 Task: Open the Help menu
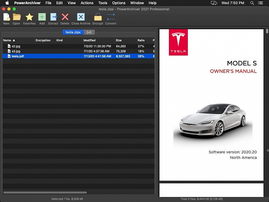tap(153, 3)
